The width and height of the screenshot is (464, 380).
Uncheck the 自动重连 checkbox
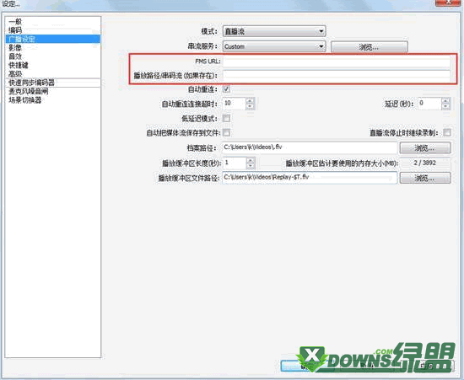[226, 89]
